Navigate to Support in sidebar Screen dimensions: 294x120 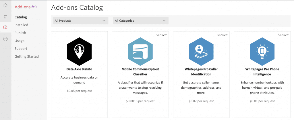click(x=21, y=49)
